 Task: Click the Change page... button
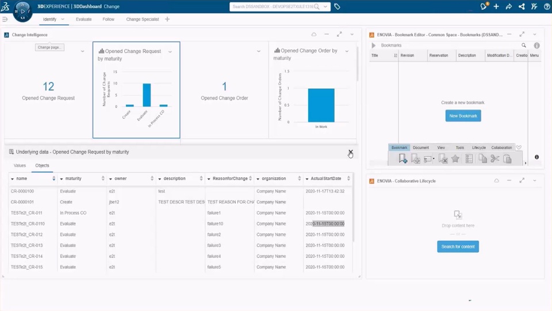click(x=49, y=47)
